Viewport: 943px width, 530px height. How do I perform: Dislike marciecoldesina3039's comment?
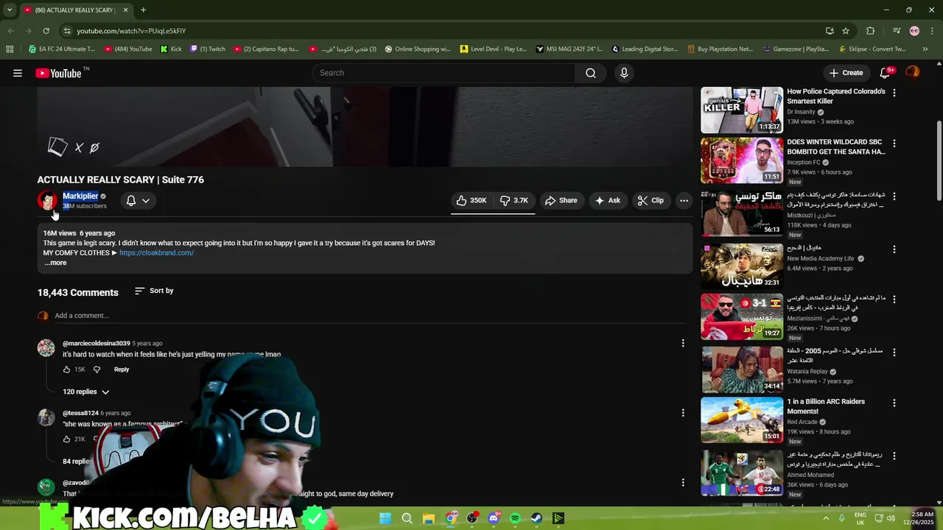click(97, 370)
